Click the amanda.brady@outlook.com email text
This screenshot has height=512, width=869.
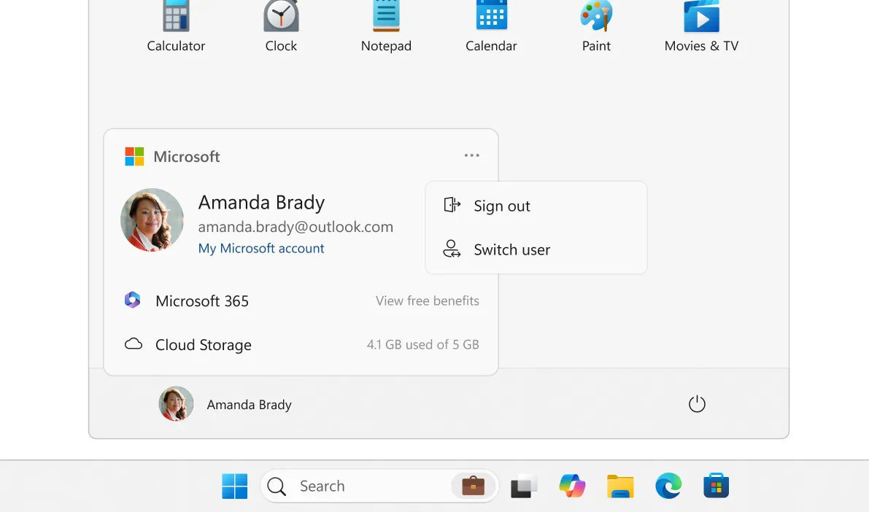tap(296, 227)
